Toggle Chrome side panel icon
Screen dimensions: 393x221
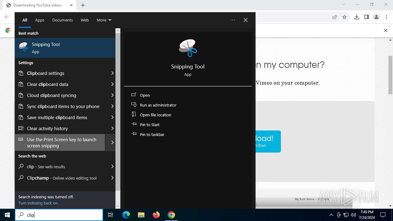(367, 17)
